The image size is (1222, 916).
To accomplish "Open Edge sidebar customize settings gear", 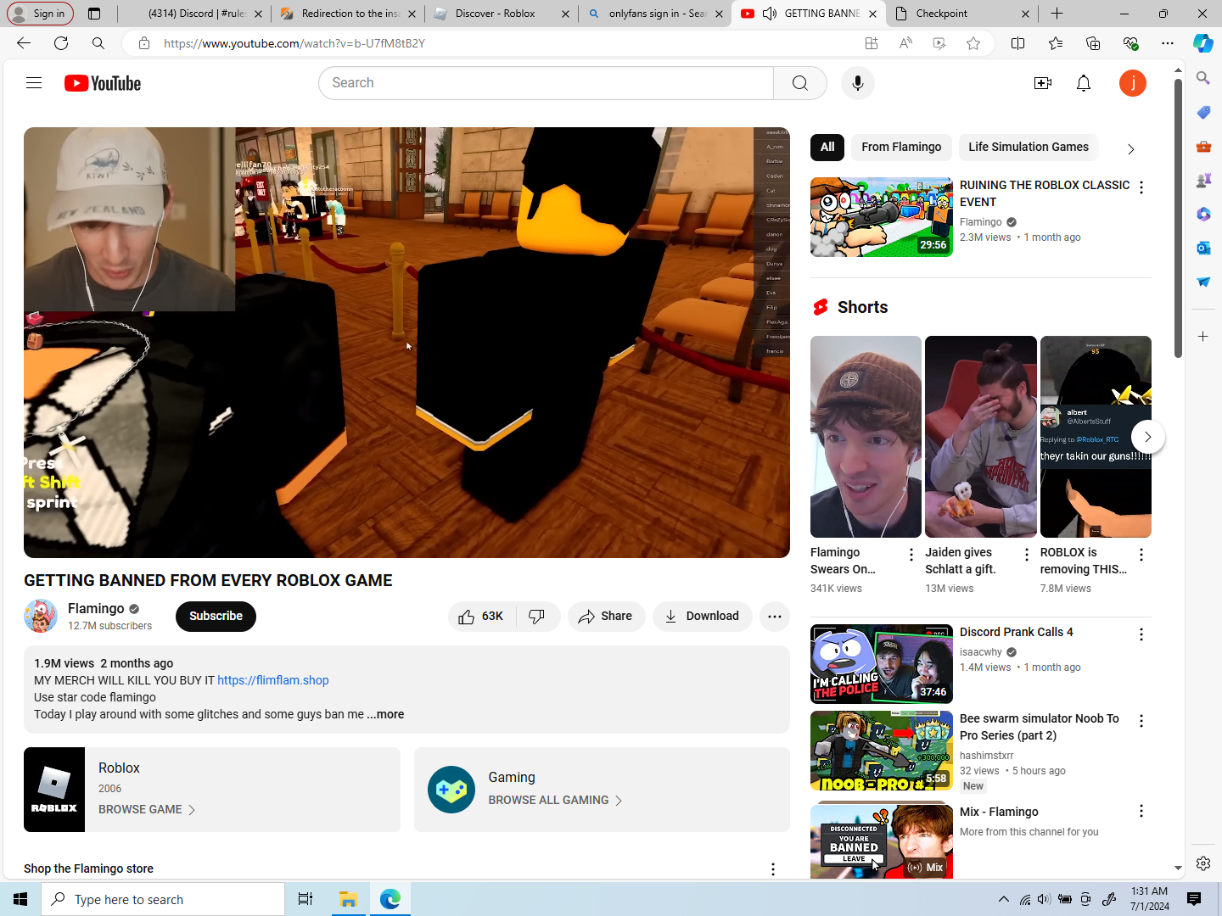I will 1203,863.
